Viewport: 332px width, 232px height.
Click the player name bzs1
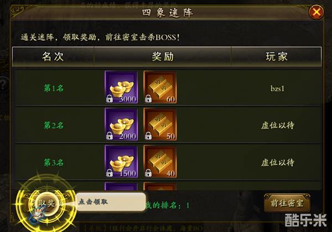pyautogui.click(x=277, y=89)
